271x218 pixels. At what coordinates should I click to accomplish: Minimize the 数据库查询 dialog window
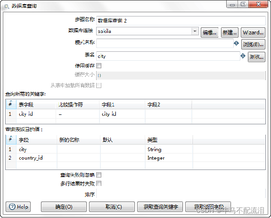click(232, 4)
